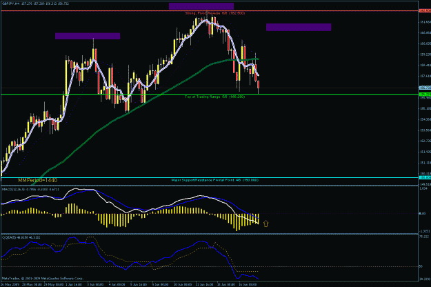Click the QQEA(5) indicator label

click(21, 237)
